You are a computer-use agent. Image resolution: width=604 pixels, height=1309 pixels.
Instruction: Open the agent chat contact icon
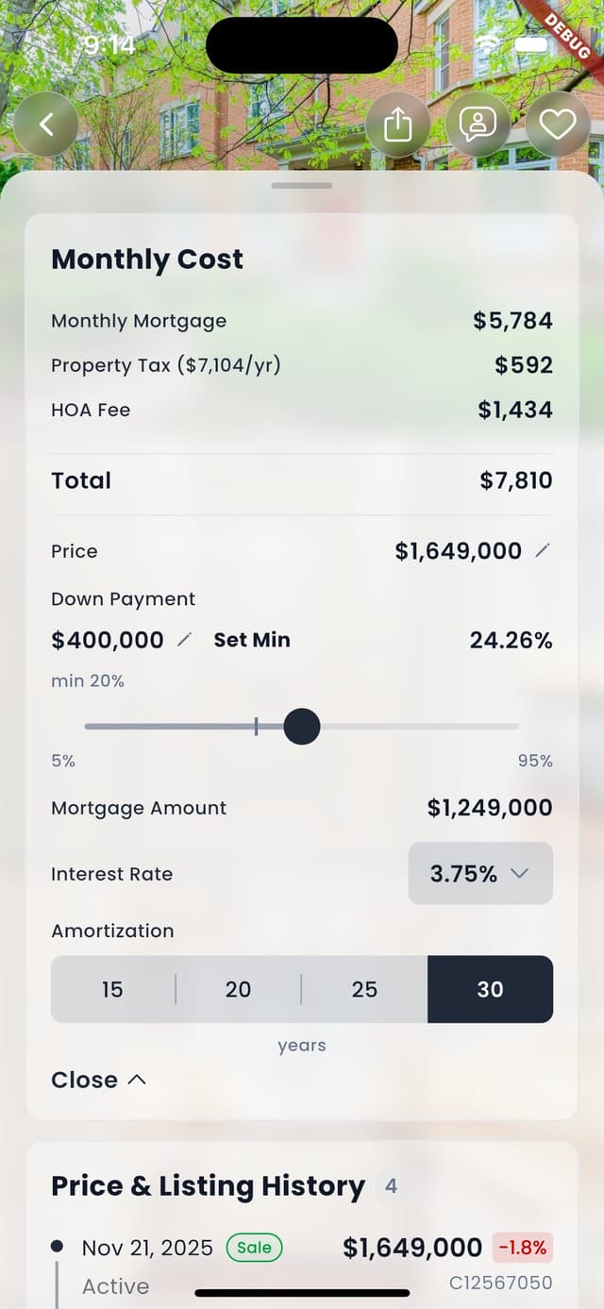[478, 124]
